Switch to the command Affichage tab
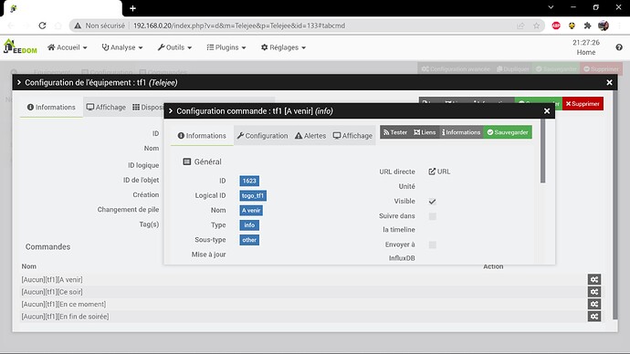The image size is (630, 354). [352, 136]
